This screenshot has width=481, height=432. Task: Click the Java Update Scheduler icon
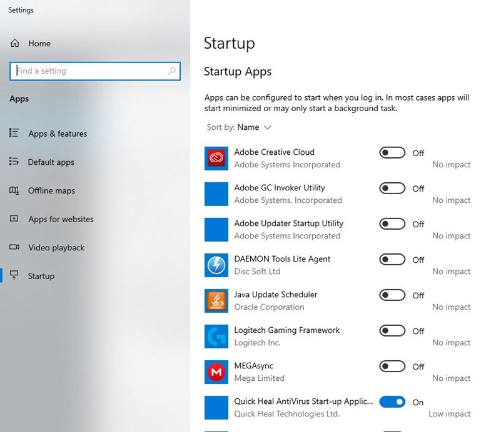pos(216,301)
